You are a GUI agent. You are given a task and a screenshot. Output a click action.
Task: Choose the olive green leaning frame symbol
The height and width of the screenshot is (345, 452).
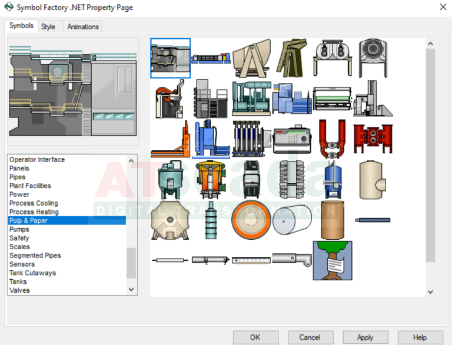[292, 58]
